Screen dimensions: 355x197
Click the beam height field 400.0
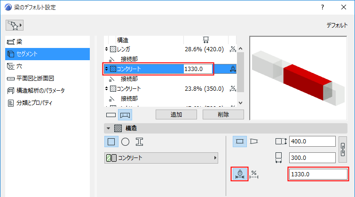point(312,142)
